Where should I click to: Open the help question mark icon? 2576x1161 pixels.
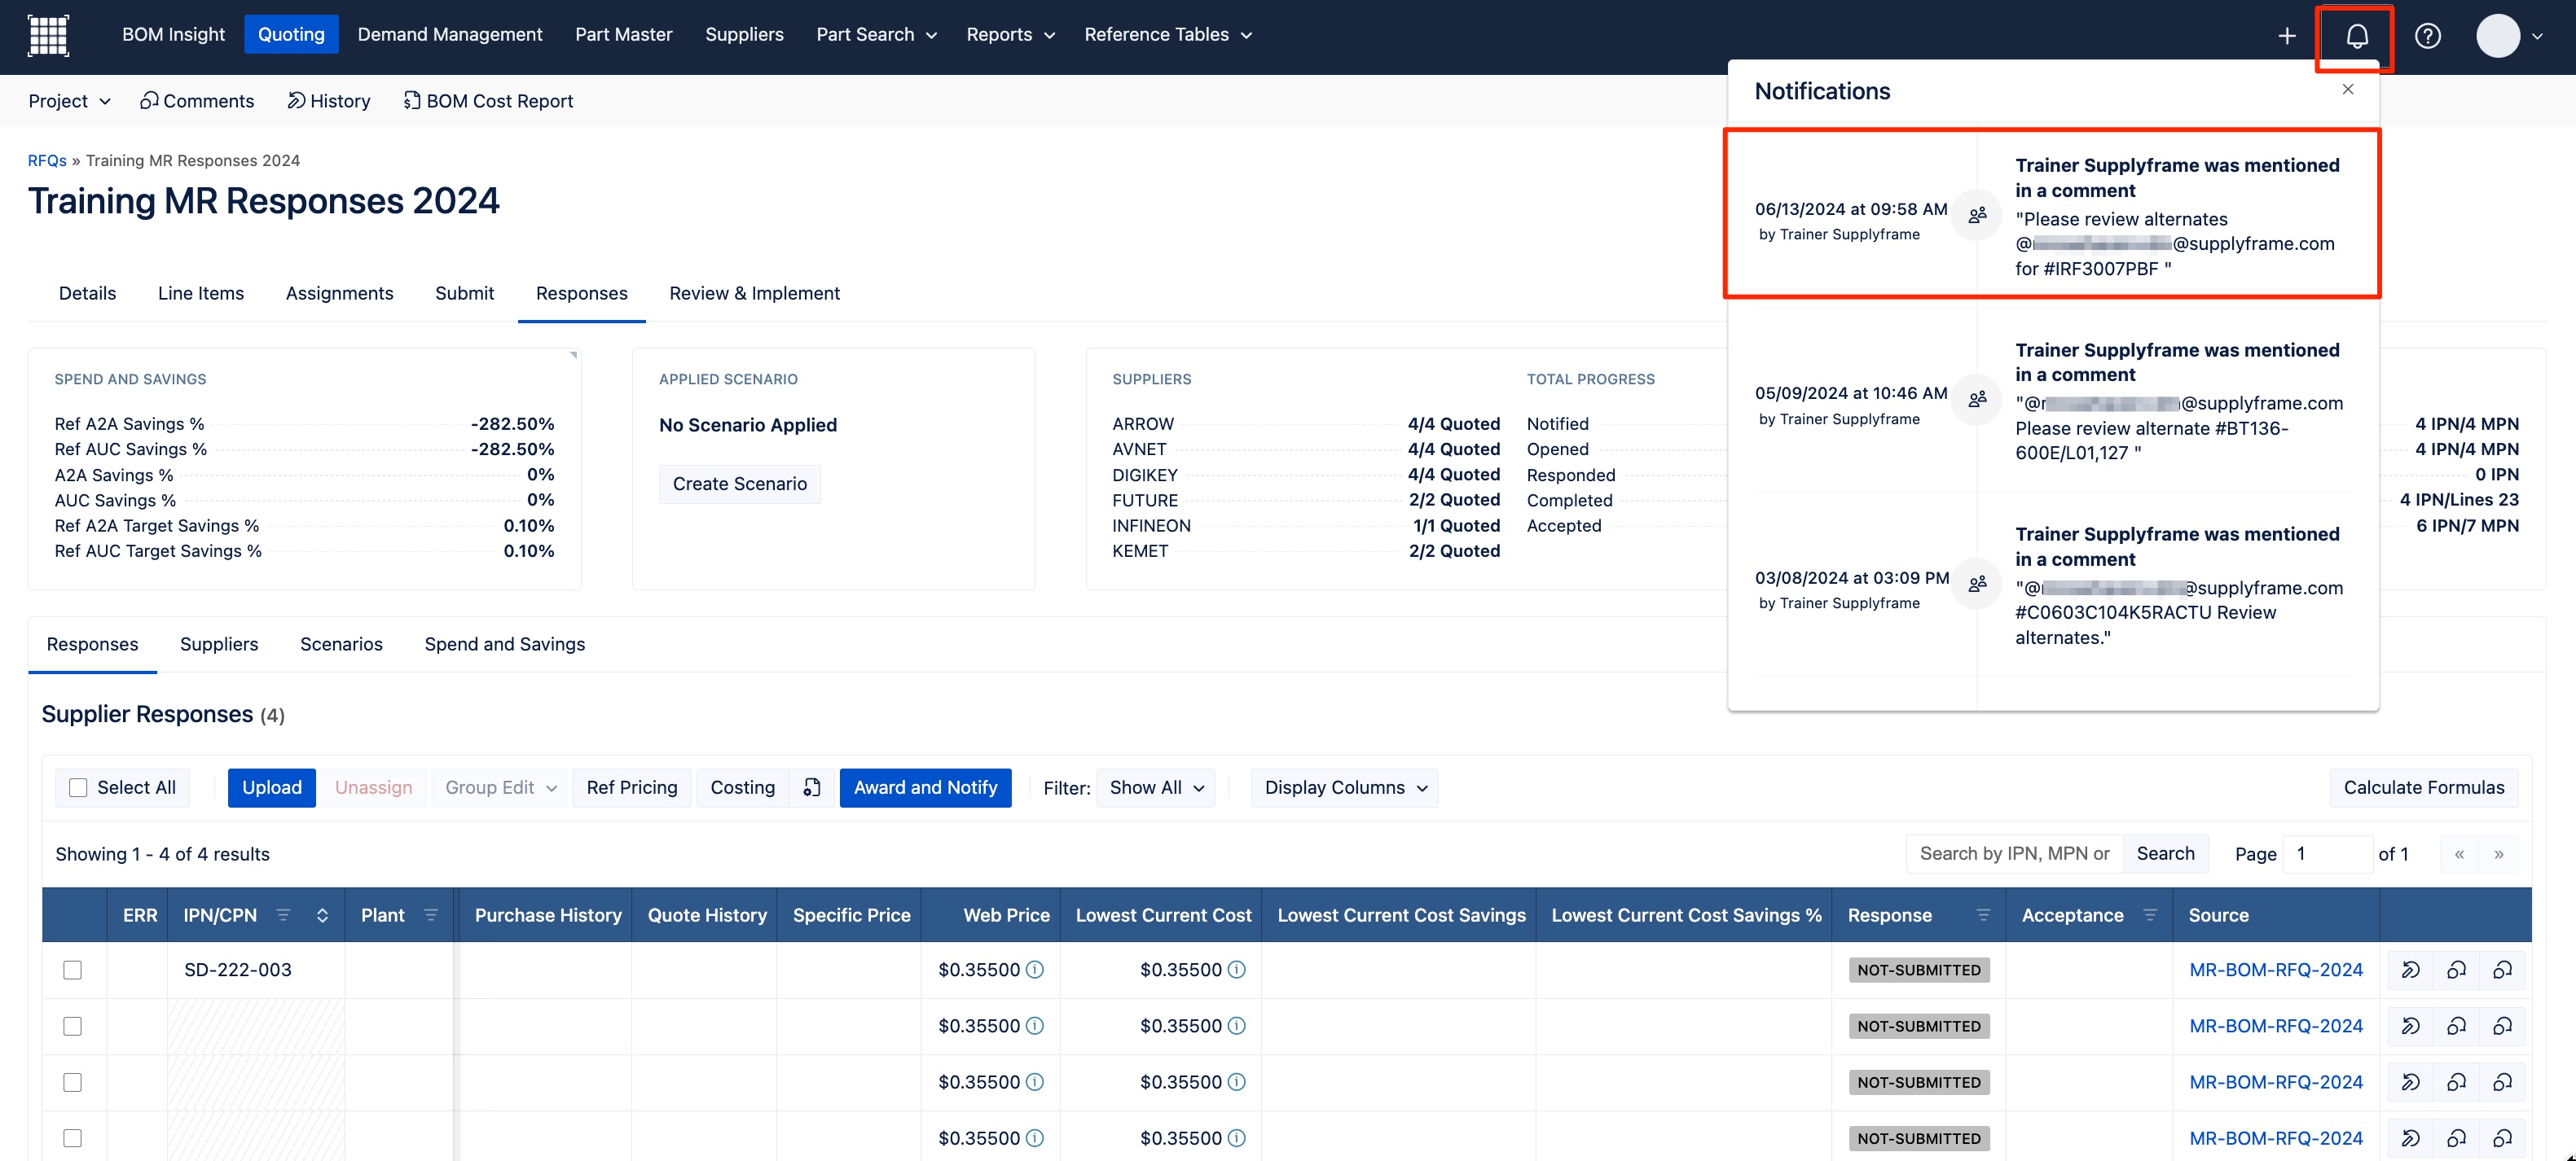2427,36
